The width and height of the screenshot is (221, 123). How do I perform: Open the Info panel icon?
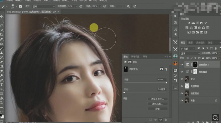point(175,23)
